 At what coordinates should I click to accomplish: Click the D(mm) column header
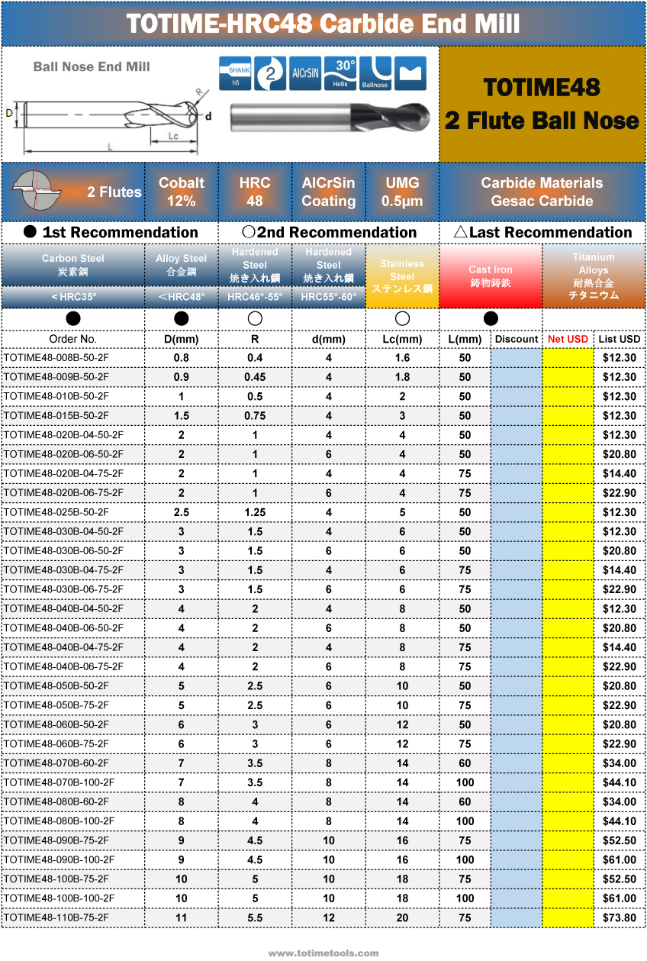(x=182, y=339)
